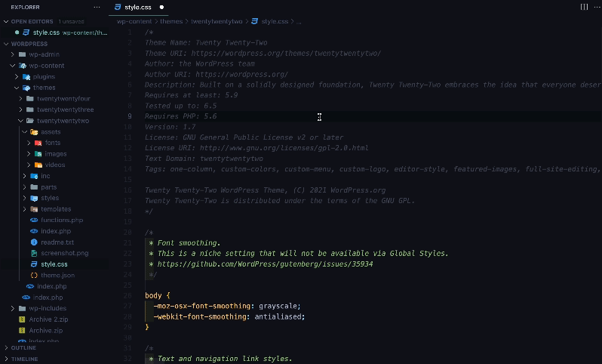
Task: Open Archive.zip in the explorer
Action: pos(46,331)
